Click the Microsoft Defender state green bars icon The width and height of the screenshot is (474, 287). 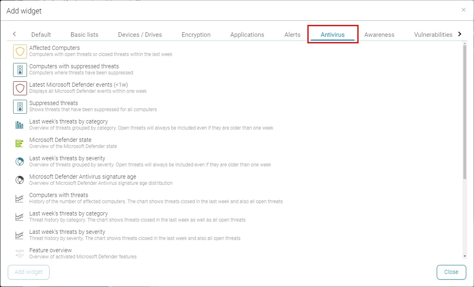20,143
